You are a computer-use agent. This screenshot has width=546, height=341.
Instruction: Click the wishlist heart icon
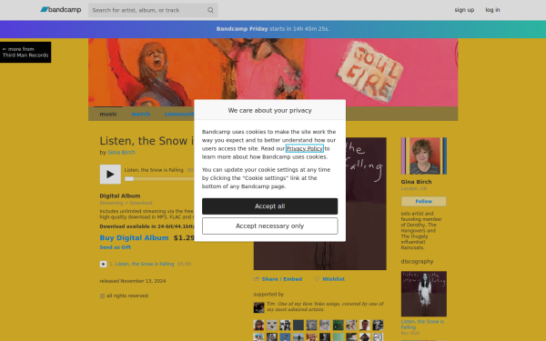(317, 279)
